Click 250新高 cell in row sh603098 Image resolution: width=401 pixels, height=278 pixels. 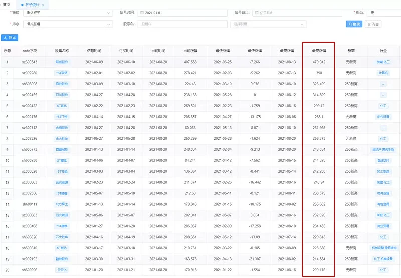[351, 84]
